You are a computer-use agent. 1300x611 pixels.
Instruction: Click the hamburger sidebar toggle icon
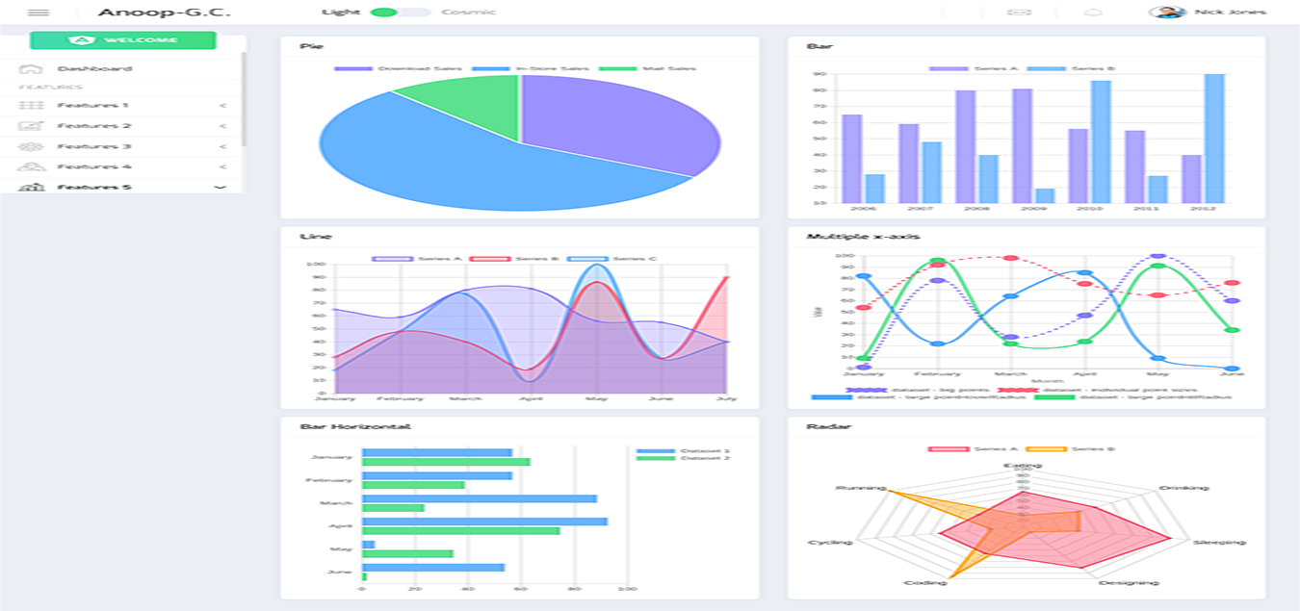39,13
